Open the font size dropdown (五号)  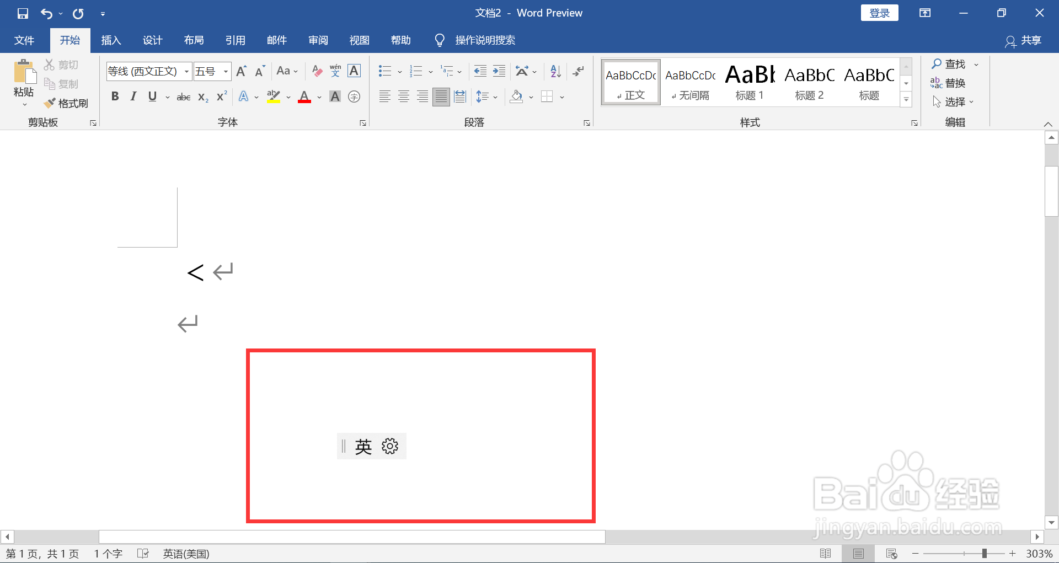pos(226,72)
